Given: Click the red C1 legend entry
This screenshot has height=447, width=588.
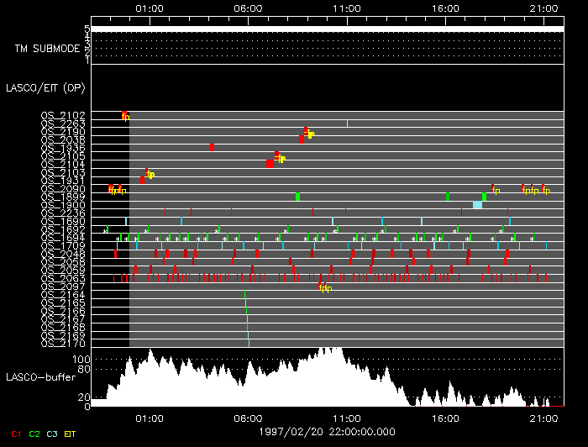Looking at the screenshot, I should pyautogui.click(x=14, y=433).
